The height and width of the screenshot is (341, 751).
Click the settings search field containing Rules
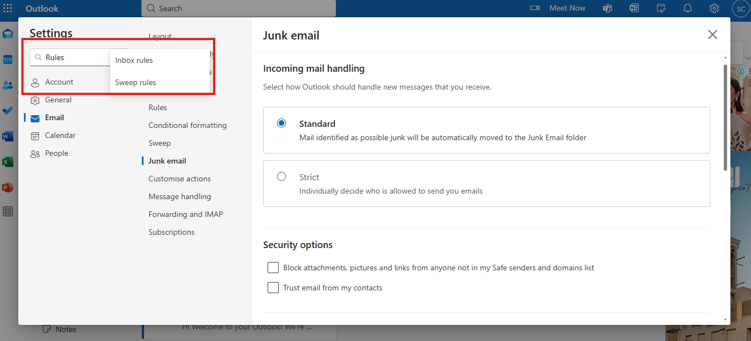pos(70,57)
